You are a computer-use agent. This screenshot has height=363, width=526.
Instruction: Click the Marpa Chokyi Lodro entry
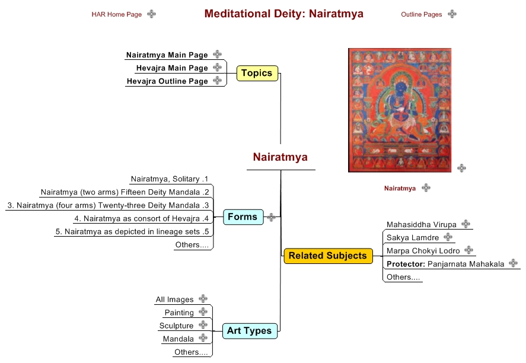tap(423, 251)
